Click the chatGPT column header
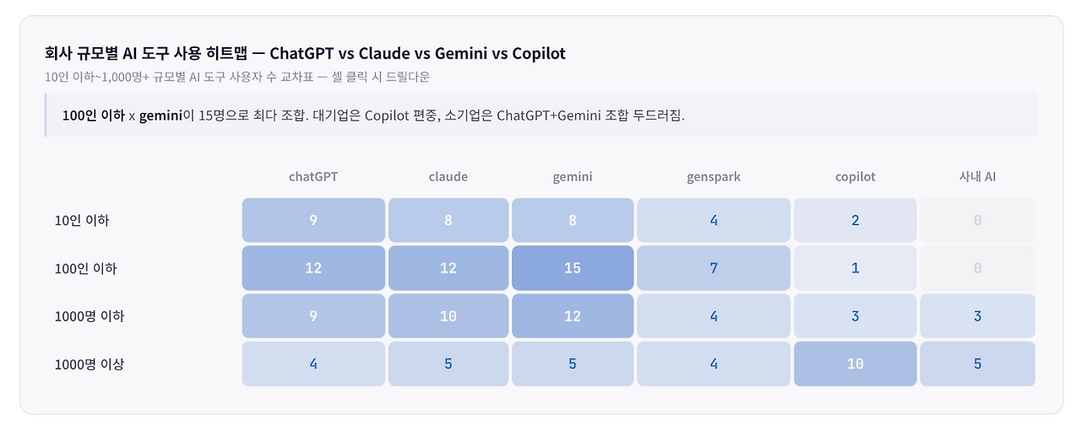 coord(313,177)
